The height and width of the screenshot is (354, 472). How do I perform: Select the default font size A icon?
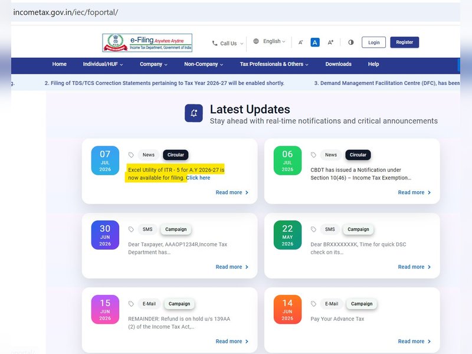point(315,42)
